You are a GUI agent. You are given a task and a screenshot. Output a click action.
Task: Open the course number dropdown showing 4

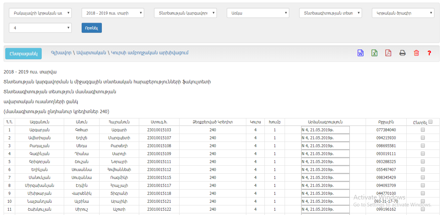tap(40, 28)
